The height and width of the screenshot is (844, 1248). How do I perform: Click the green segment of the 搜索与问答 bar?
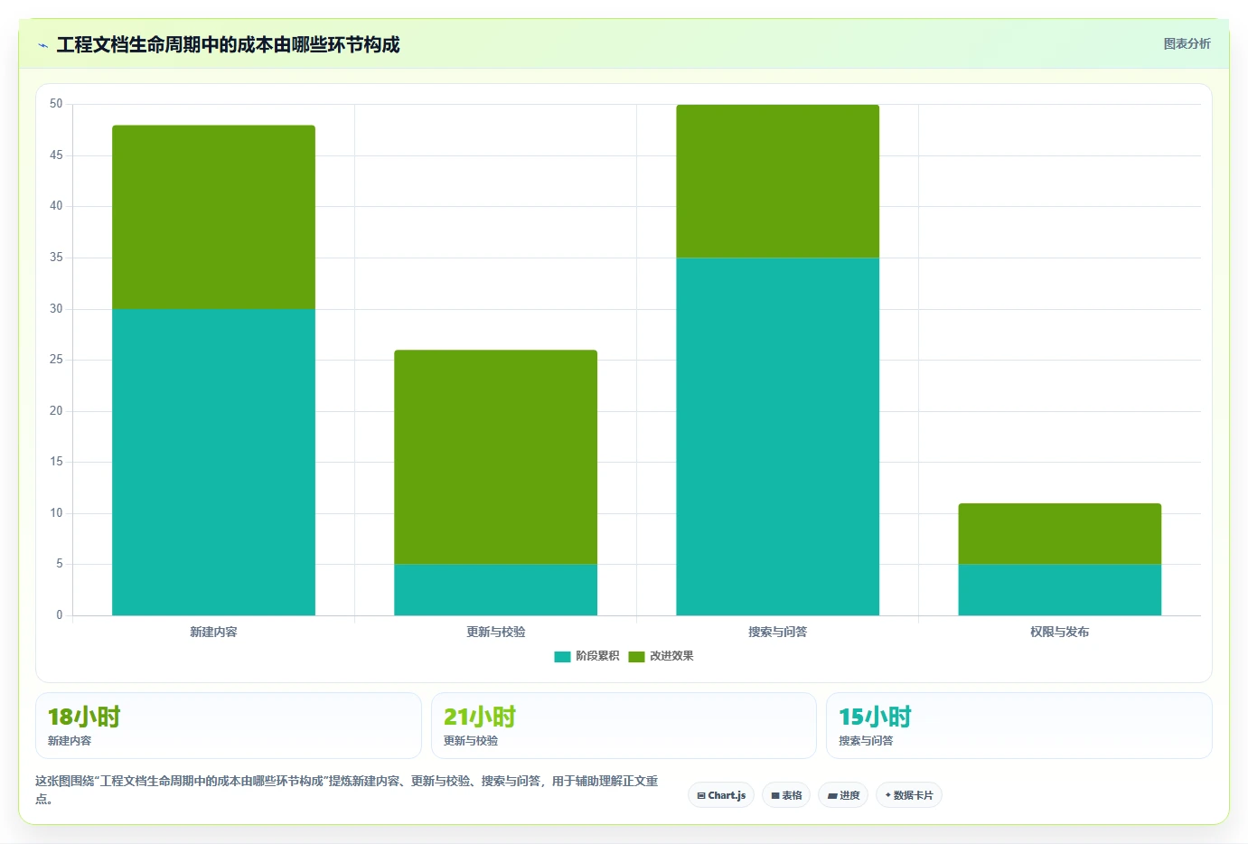tap(777, 182)
